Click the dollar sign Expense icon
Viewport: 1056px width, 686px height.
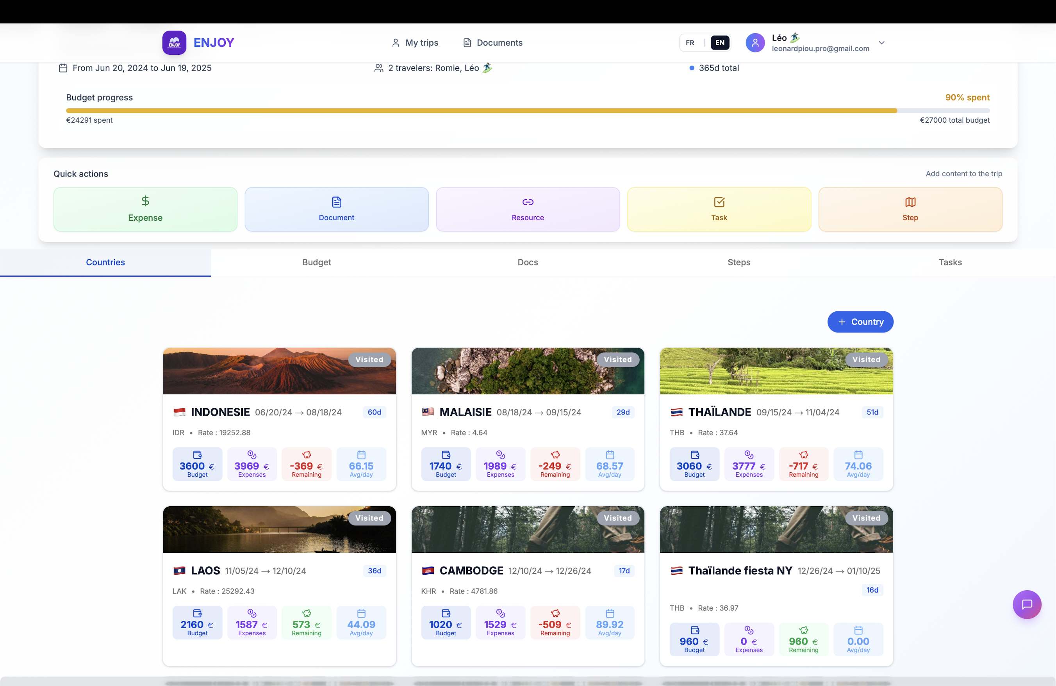pyautogui.click(x=145, y=201)
